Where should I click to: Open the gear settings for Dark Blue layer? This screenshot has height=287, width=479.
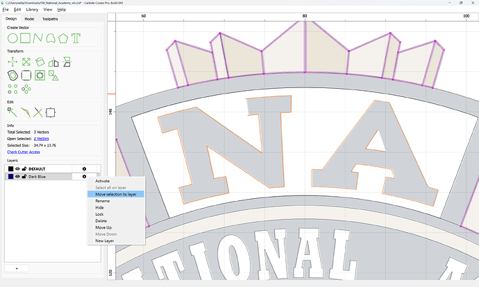84,177
